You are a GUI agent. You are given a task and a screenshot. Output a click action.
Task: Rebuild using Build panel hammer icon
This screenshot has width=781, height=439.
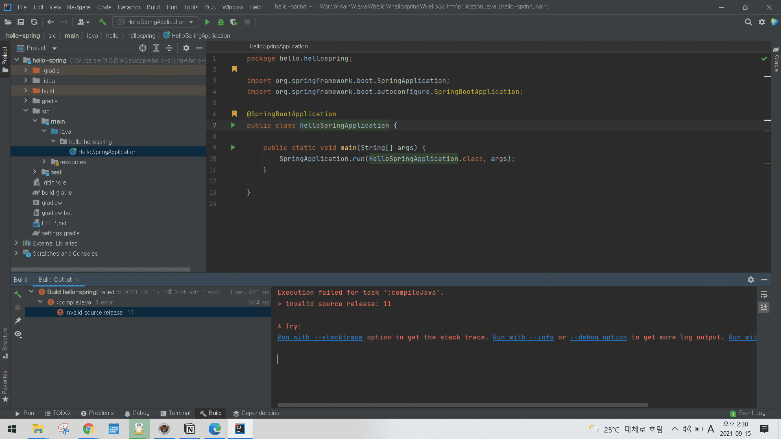17,294
